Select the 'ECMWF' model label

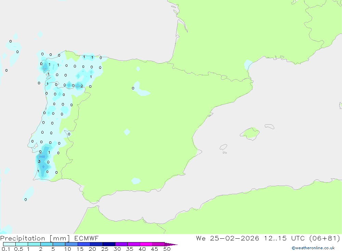[87, 238]
